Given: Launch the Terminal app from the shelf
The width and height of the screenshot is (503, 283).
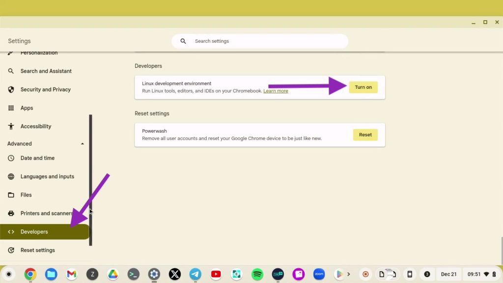Looking at the screenshot, I should [134, 274].
